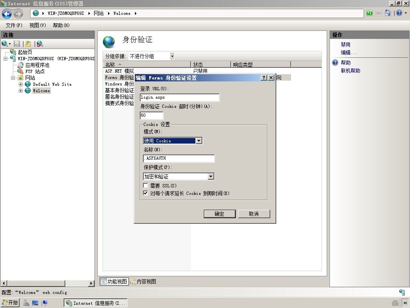Switch to 内容视图 tab
This screenshot has height=308, width=410.
pyautogui.click(x=143, y=282)
